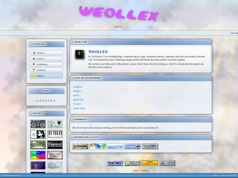Click the ':: STAMPS ::' panel header
The height and width of the screenshot is (178, 238).
point(46,113)
